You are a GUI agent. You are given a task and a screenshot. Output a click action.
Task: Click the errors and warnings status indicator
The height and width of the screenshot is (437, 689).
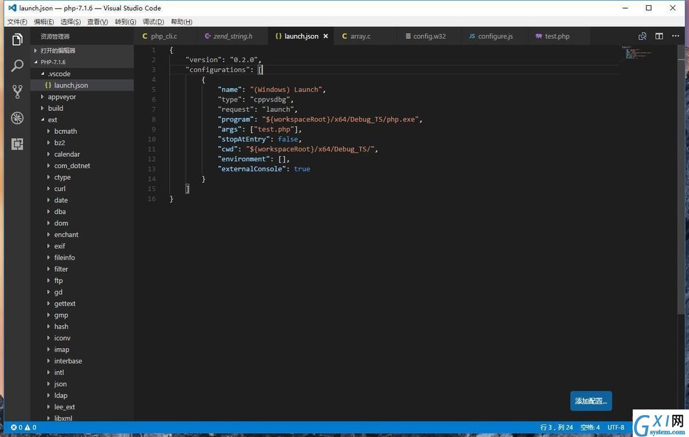(x=24, y=427)
